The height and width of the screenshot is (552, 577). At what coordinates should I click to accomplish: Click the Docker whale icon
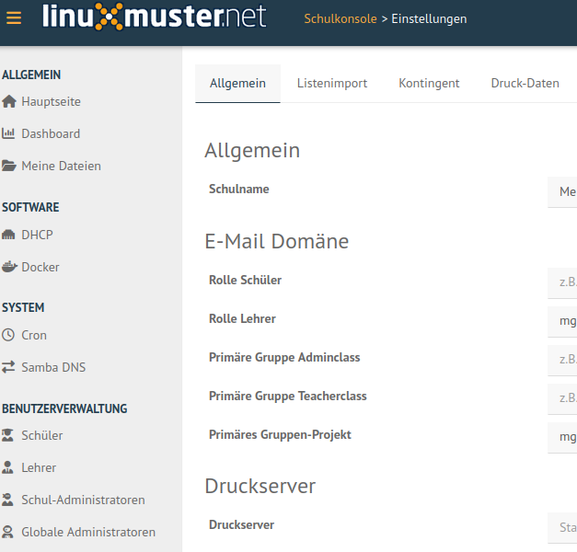[9, 267]
